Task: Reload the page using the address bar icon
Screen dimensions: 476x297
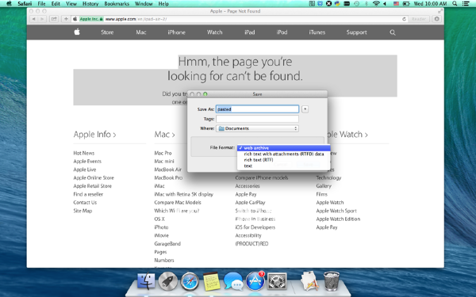Action: [404, 19]
